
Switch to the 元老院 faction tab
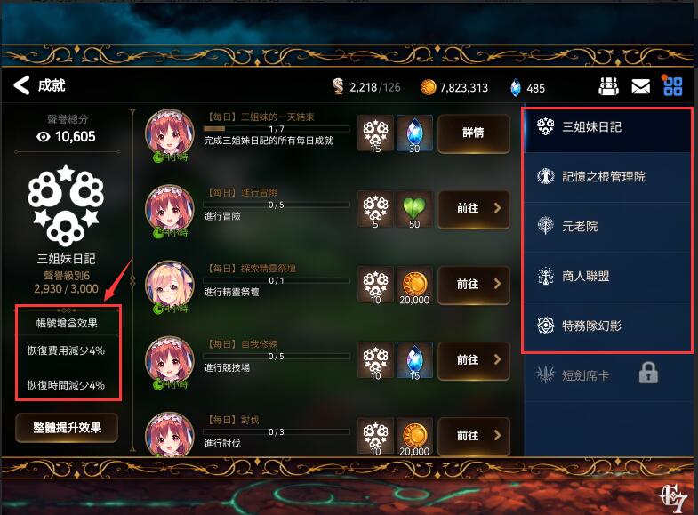(607, 227)
